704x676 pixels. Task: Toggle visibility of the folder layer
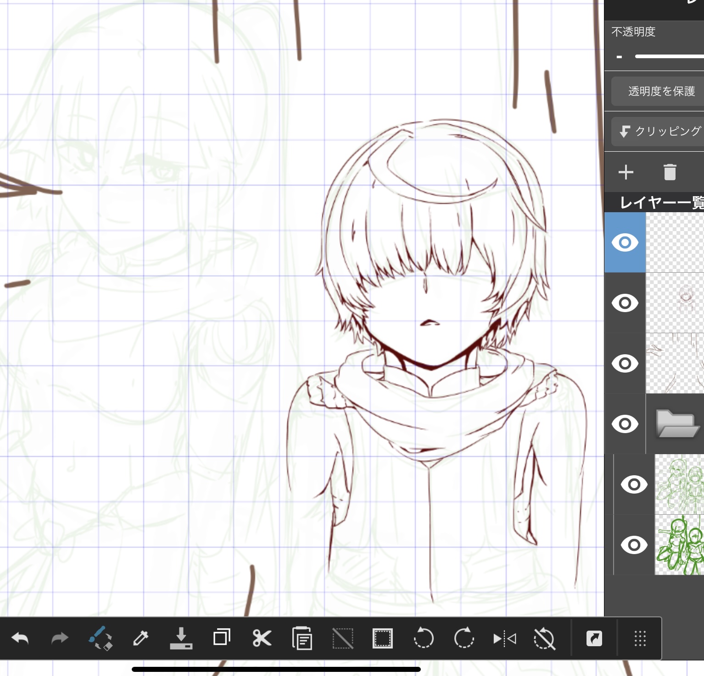pos(625,424)
